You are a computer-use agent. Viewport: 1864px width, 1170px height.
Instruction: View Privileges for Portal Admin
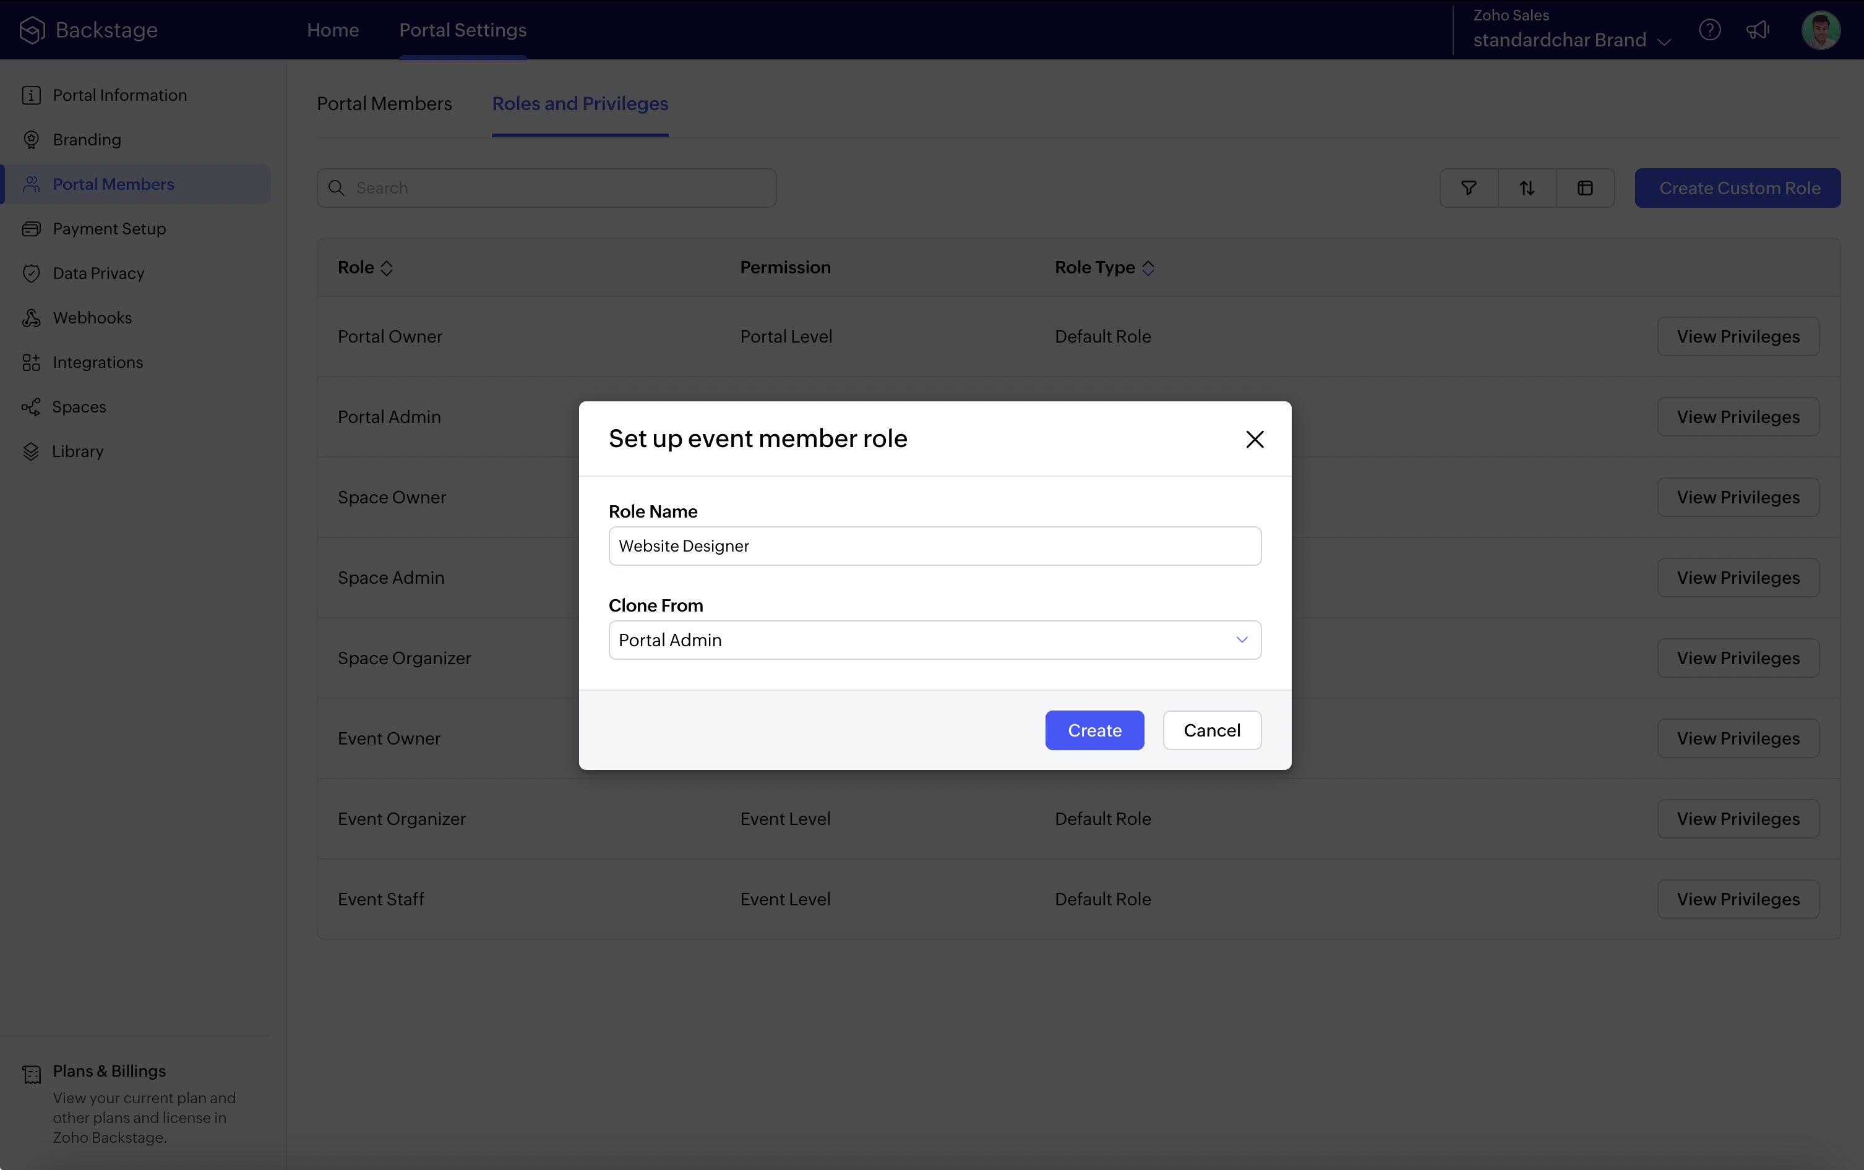coord(1738,417)
